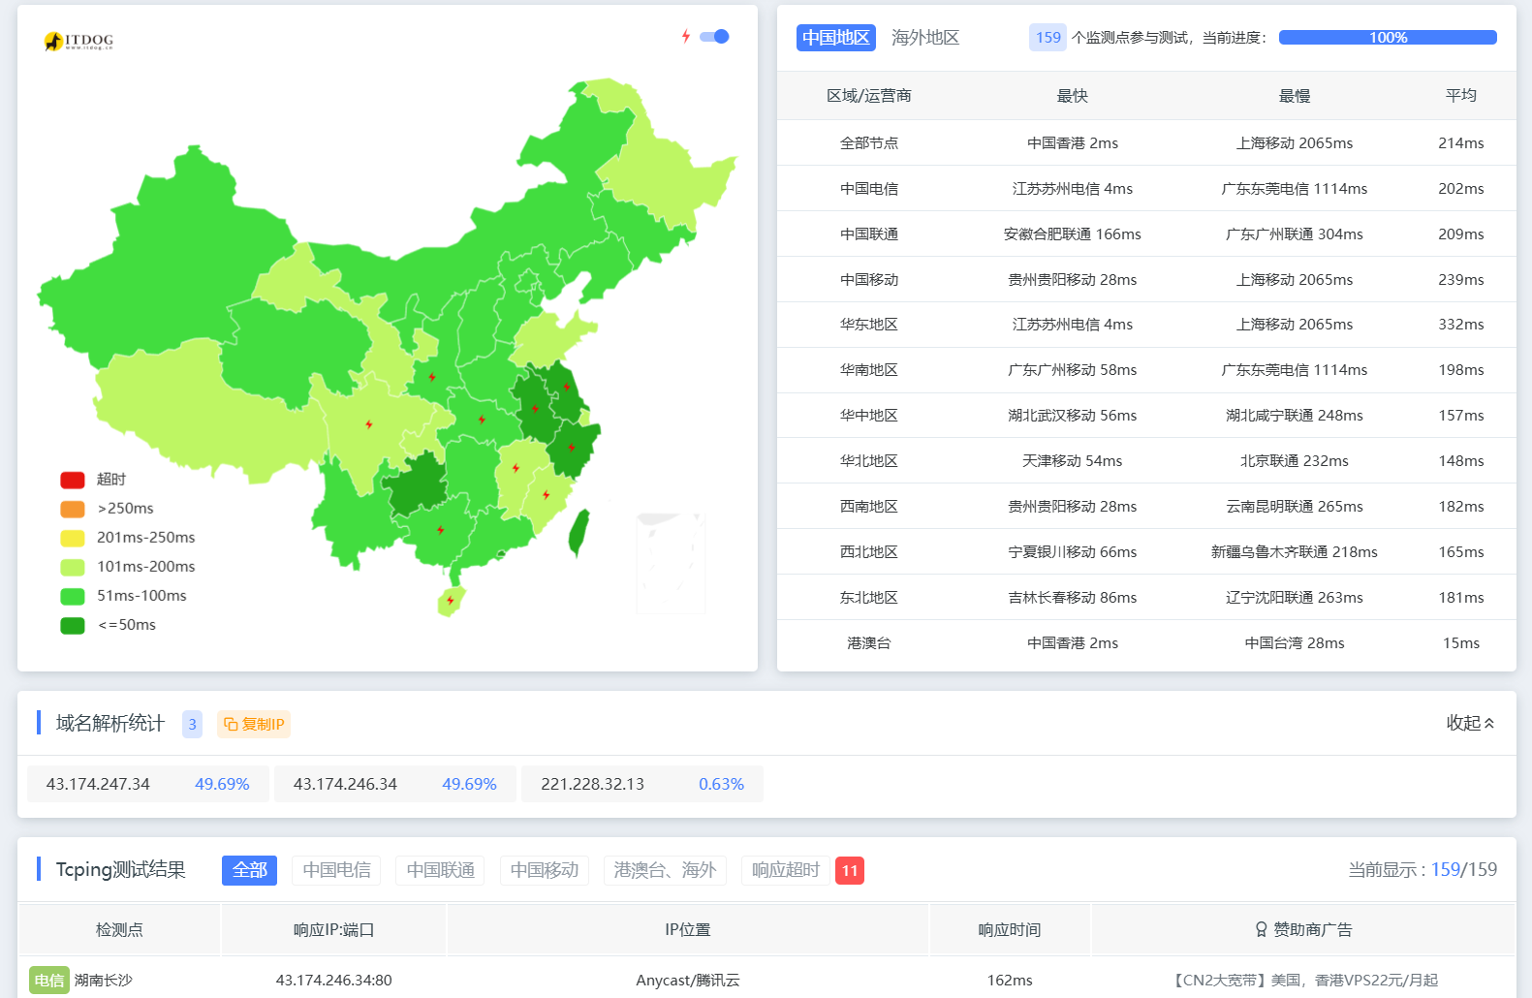Click the orange >250ms legend swatch
Image resolution: width=1532 pixels, height=998 pixels.
click(73, 509)
